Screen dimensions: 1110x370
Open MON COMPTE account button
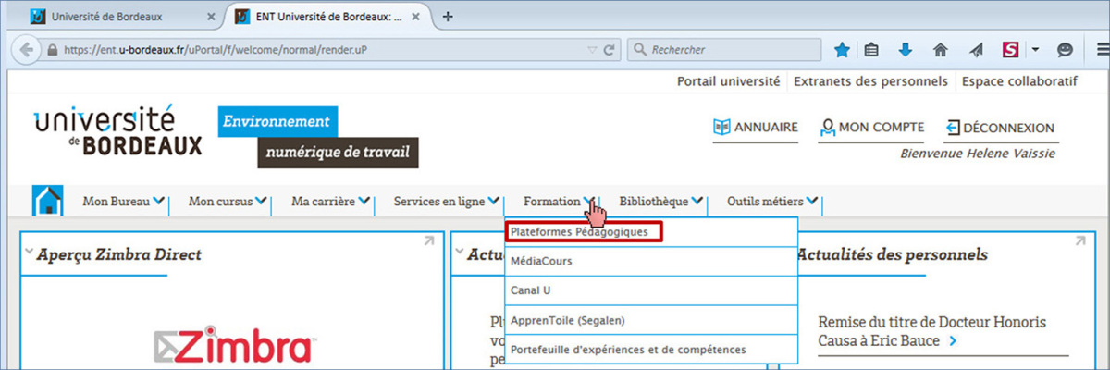click(871, 129)
